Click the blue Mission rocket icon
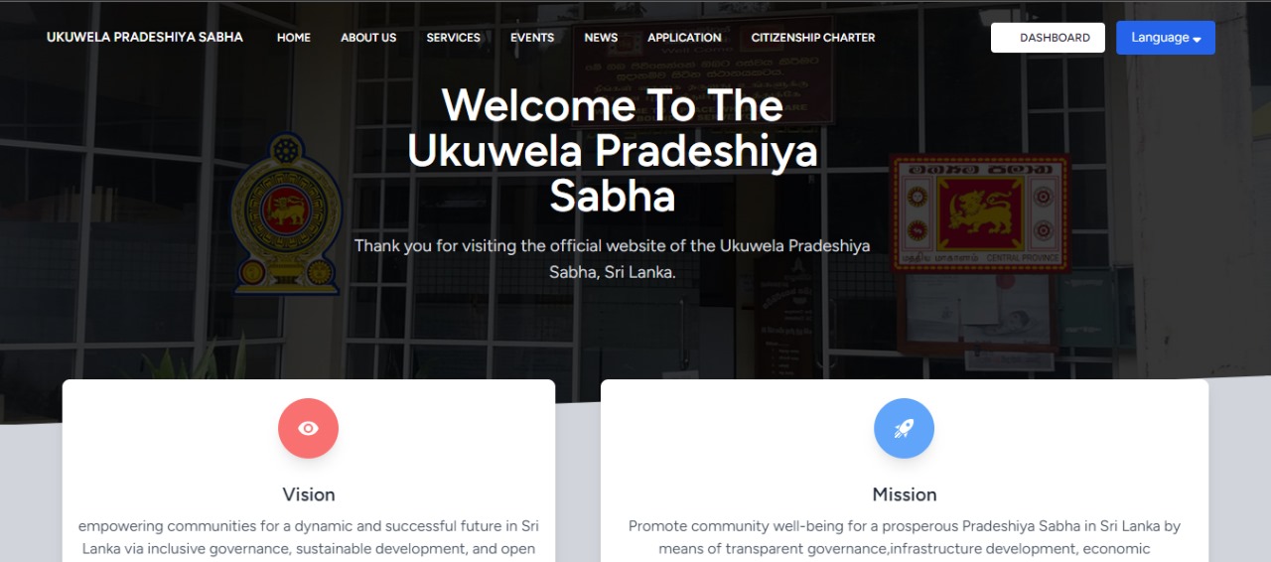 (904, 428)
